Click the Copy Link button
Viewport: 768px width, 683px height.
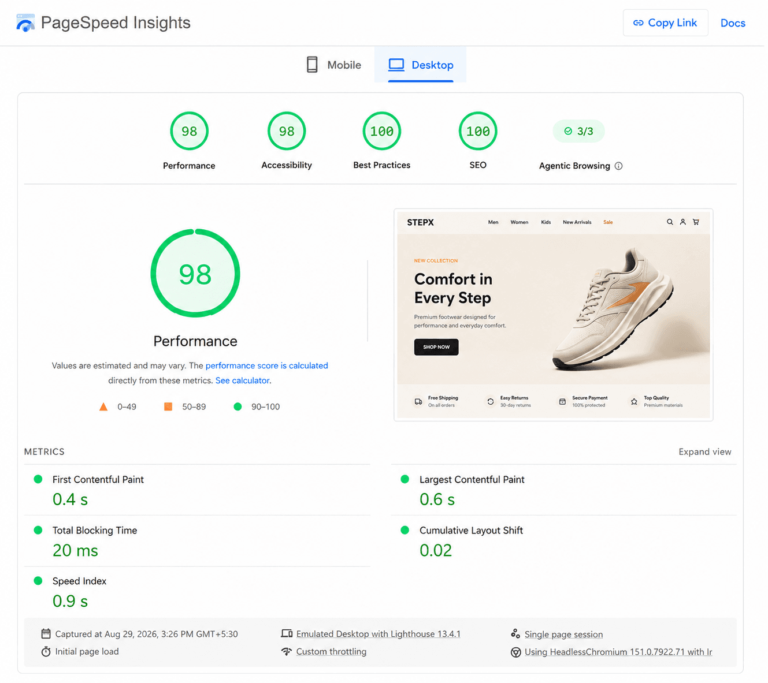click(665, 23)
